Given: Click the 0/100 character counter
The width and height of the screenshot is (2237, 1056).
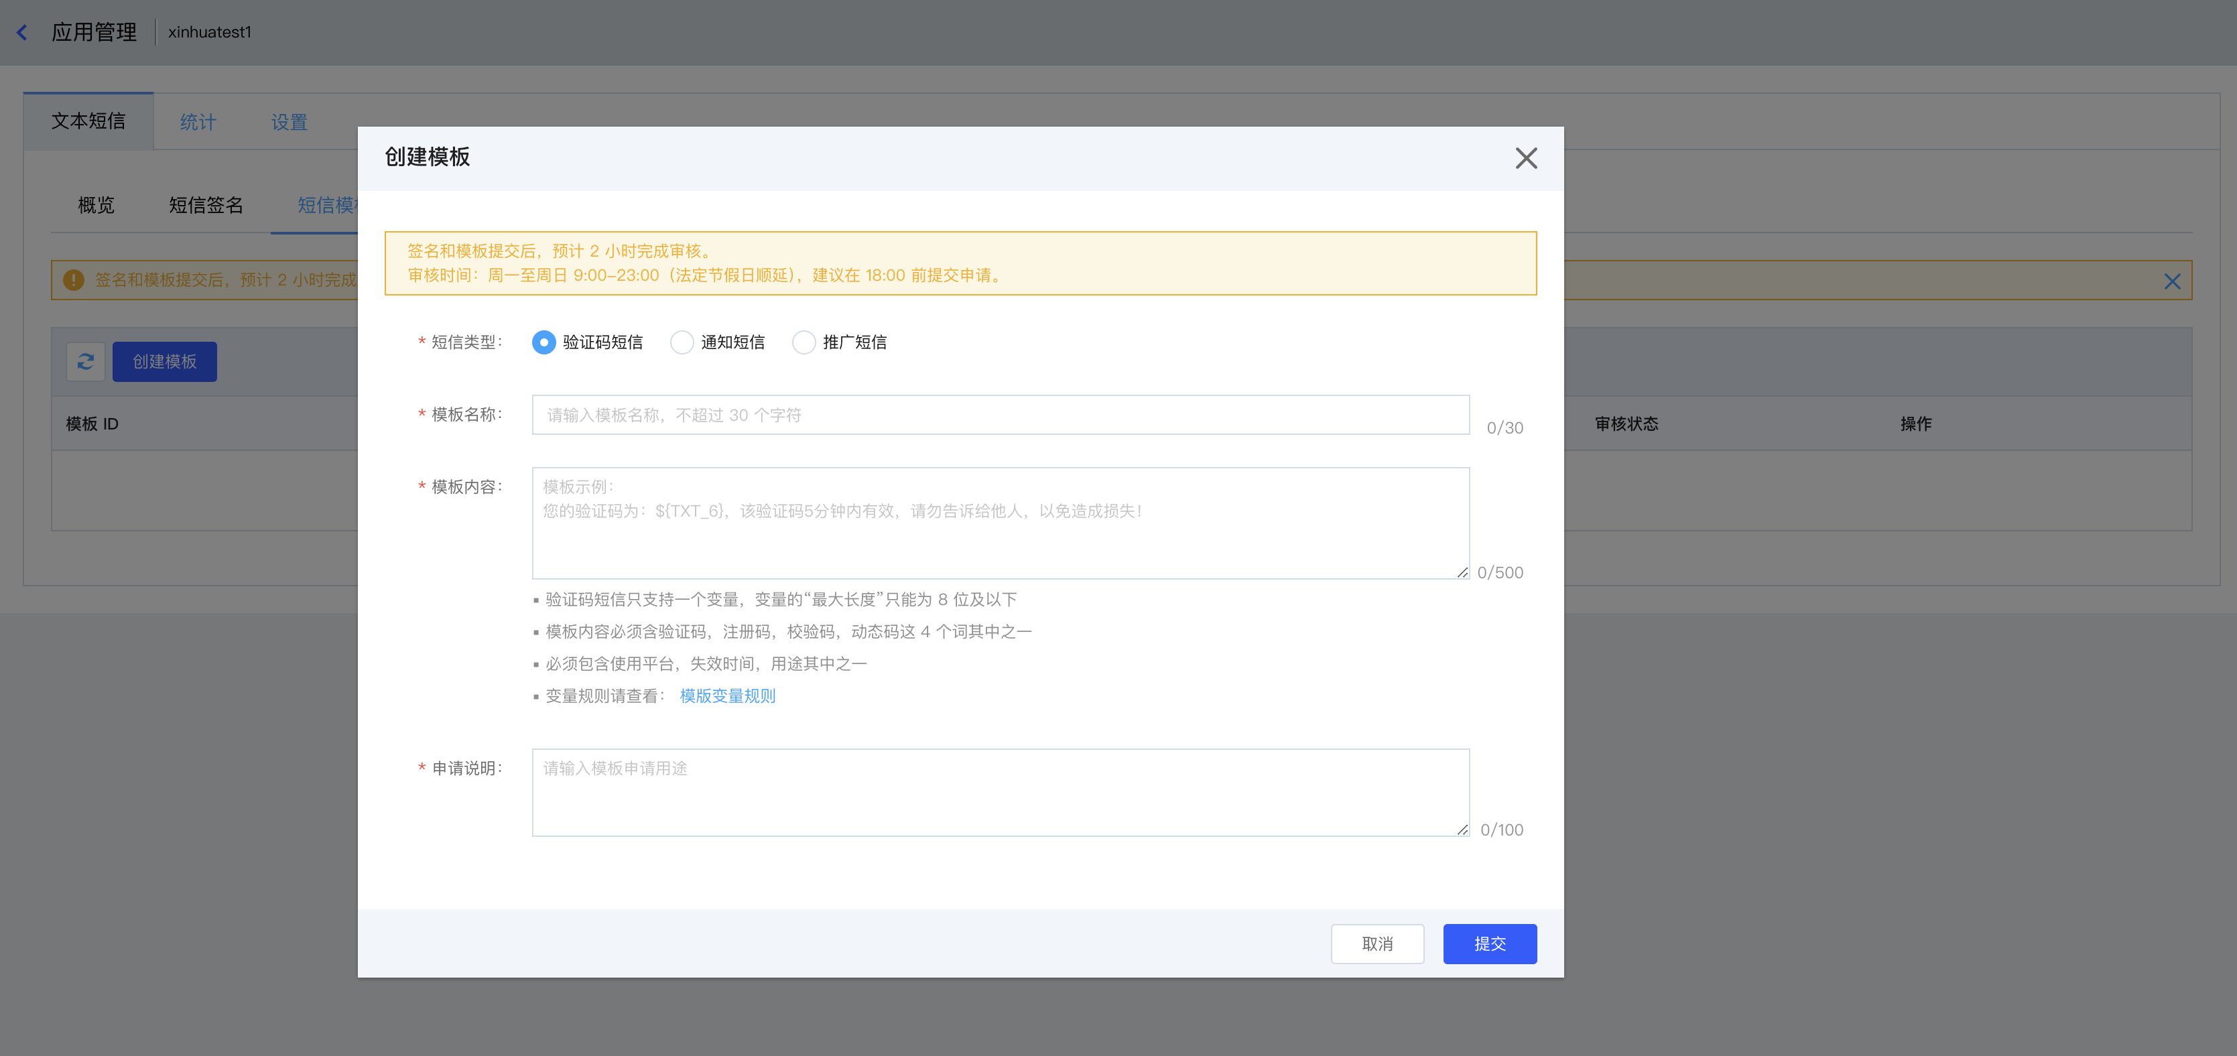Looking at the screenshot, I should 1503,830.
